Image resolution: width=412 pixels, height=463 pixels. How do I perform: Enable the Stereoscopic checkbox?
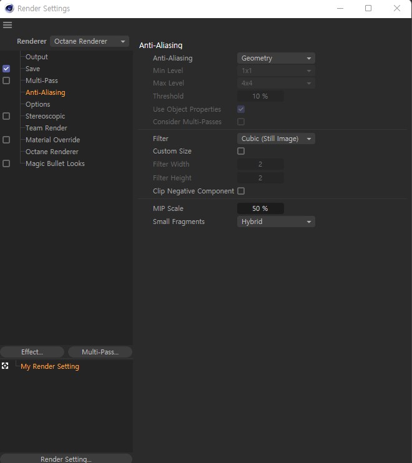click(x=6, y=116)
